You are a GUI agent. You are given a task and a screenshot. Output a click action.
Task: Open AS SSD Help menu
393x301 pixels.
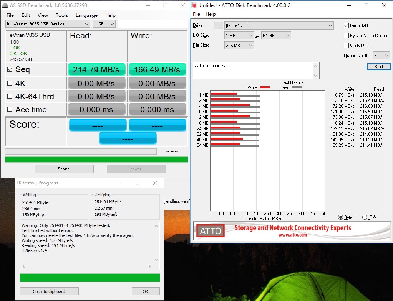coord(110,15)
